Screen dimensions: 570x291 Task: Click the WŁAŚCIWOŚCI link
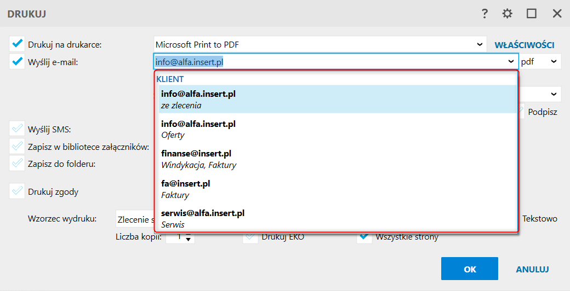click(x=524, y=45)
